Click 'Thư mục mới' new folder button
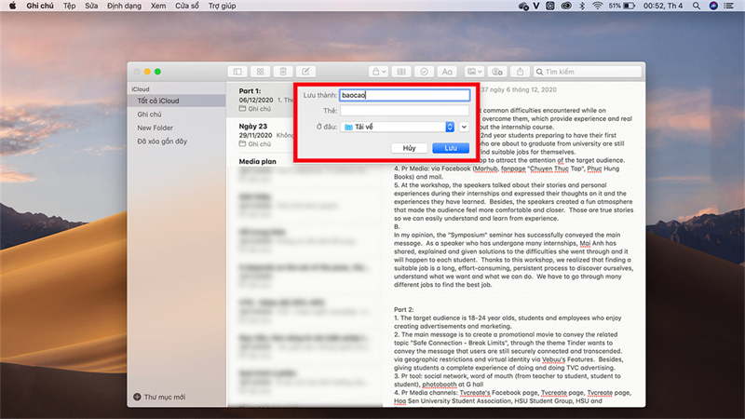 (162, 397)
